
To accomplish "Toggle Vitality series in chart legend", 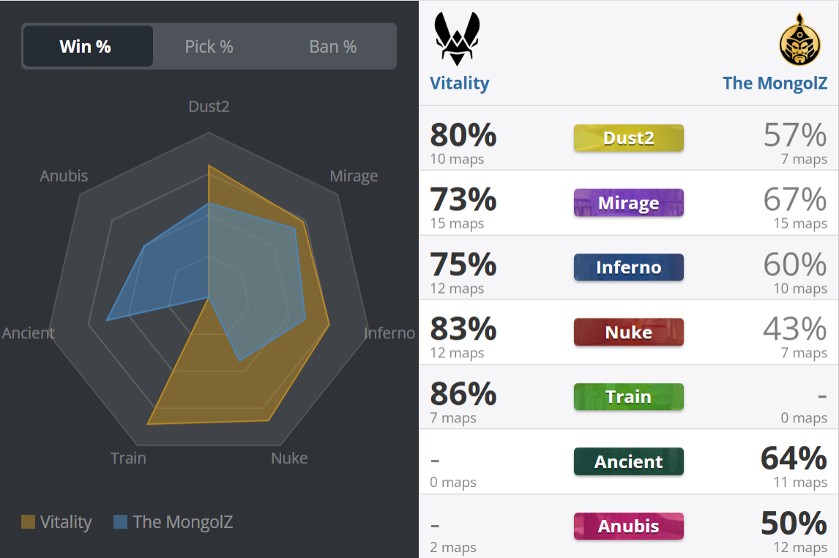I will [x=56, y=521].
